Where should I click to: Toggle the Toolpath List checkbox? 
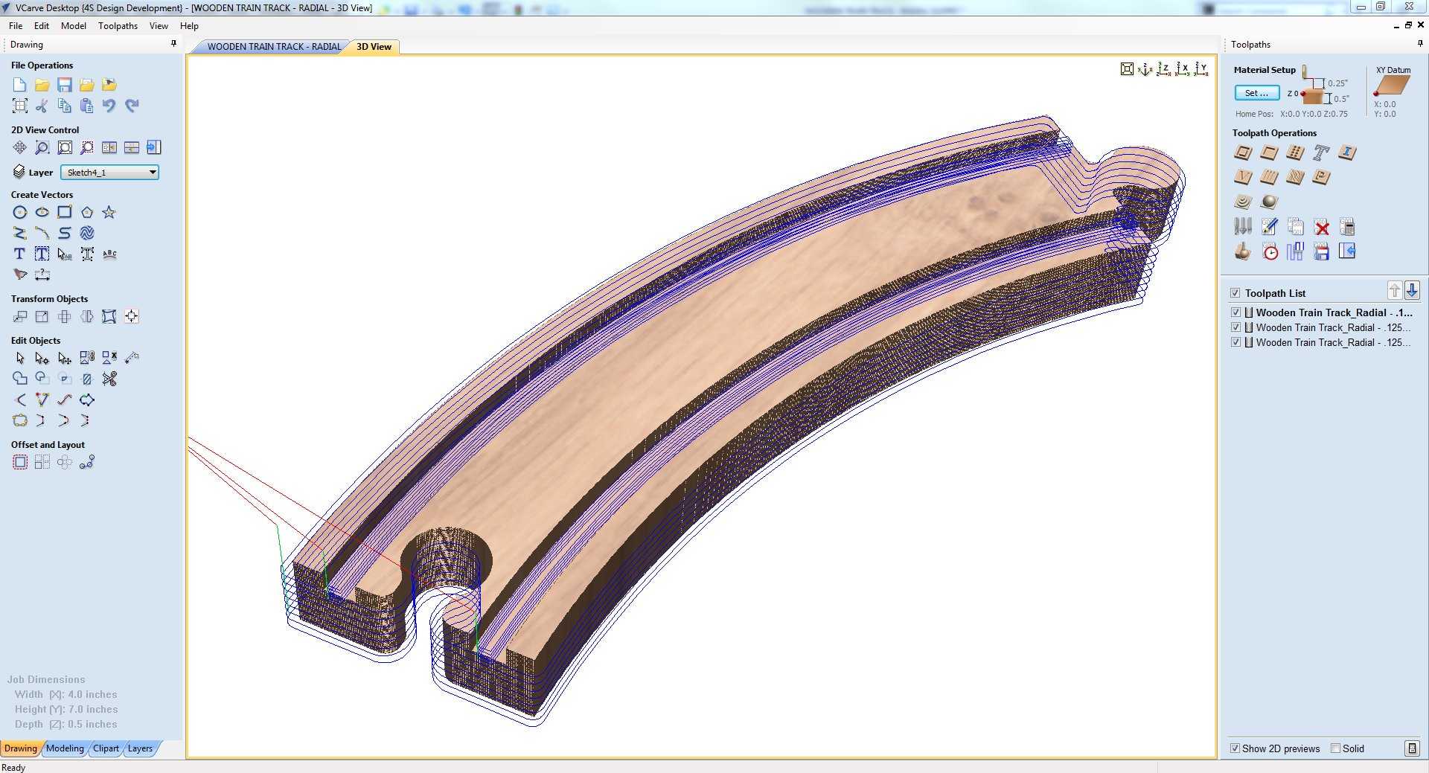pyautogui.click(x=1235, y=293)
